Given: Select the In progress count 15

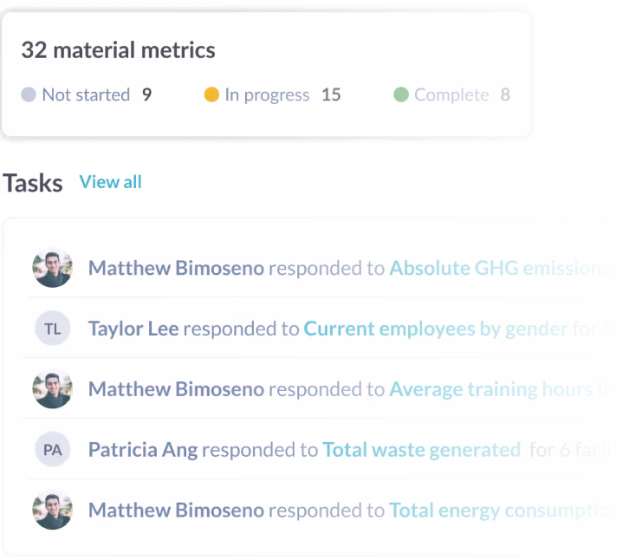Looking at the screenshot, I should pos(331,94).
